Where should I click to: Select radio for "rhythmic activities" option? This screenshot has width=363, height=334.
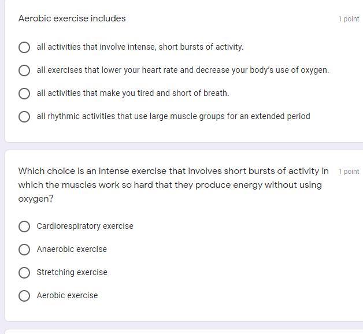pyautogui.click(x=24, y=117)
